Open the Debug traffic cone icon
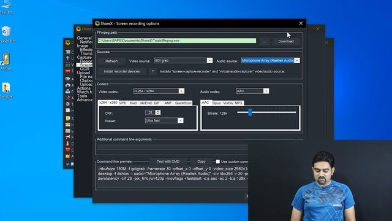Image resolution: width=392 pixels, height=221 pixels. (68, 144)
